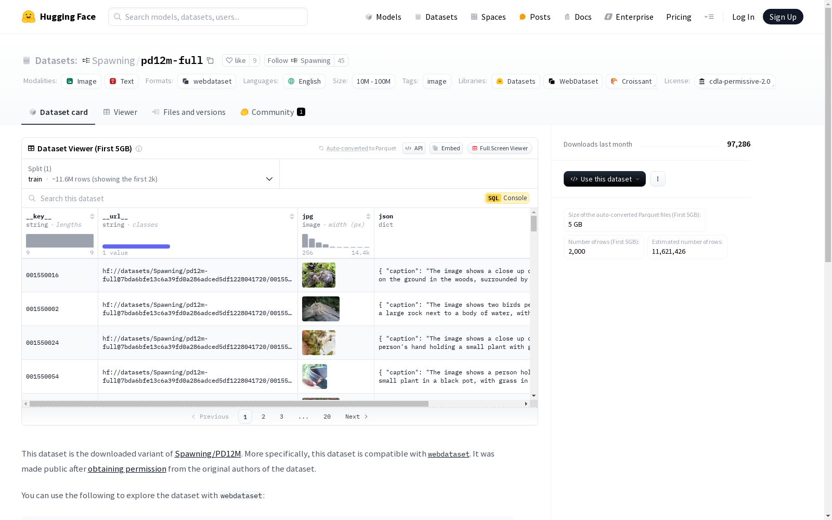Expand the Split train dropdown
832x520 pixels.
(150, 174)
